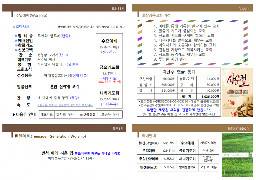Click the 새벽기도회 dawn prayer box
Image resolution: width=256 pixels, height=180 pixels.
pos(109,99)
